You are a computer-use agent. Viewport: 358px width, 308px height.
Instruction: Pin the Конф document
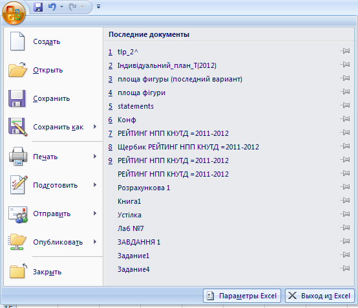click(345, 118)
